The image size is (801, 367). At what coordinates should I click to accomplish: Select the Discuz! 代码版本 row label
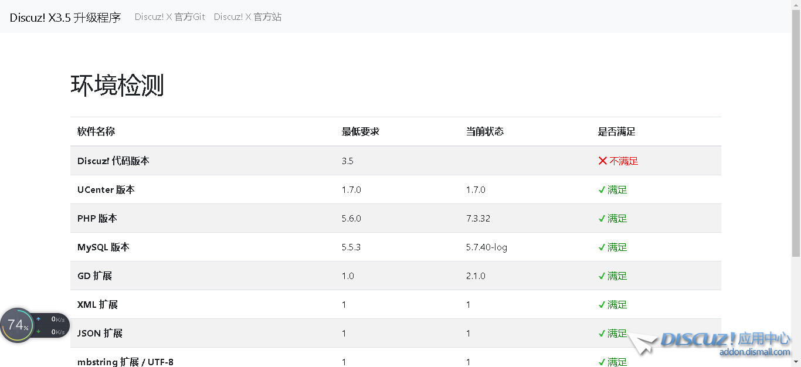113,161
